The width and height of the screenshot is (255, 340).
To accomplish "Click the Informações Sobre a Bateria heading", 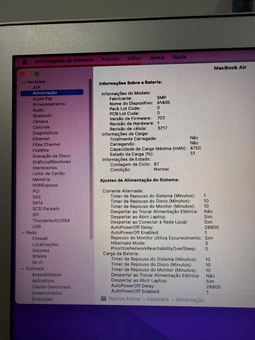I will click(130, 83).
